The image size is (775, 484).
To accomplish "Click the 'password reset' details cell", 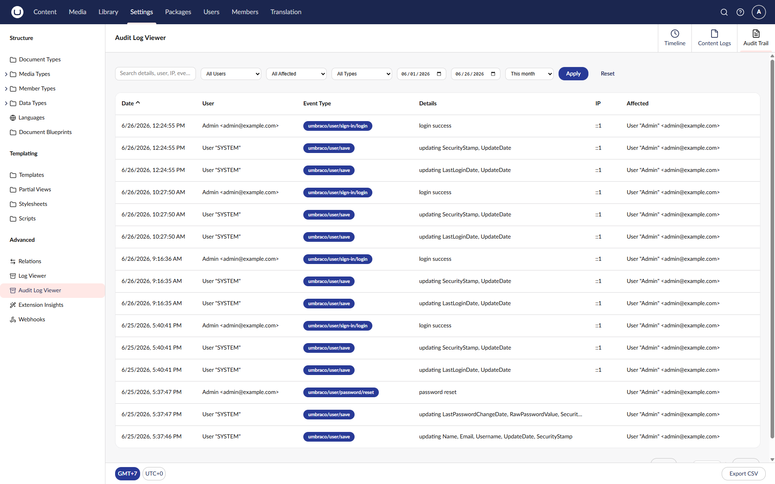I will click(438, 392).
